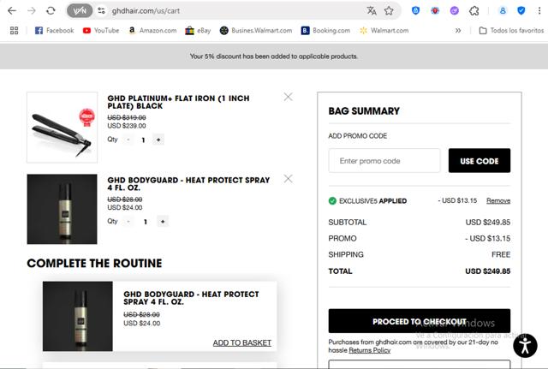This screenshot has width=548, height=369.
Task: Increase quantity of the Bodyguard spray
Action: [x=163, y=222]
